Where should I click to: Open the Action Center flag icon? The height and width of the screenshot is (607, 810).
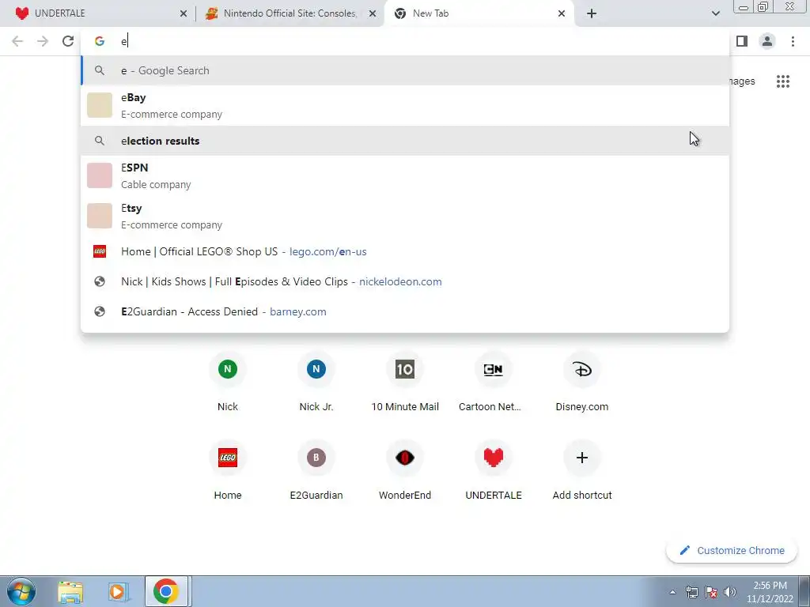click(x=711, y=592)
